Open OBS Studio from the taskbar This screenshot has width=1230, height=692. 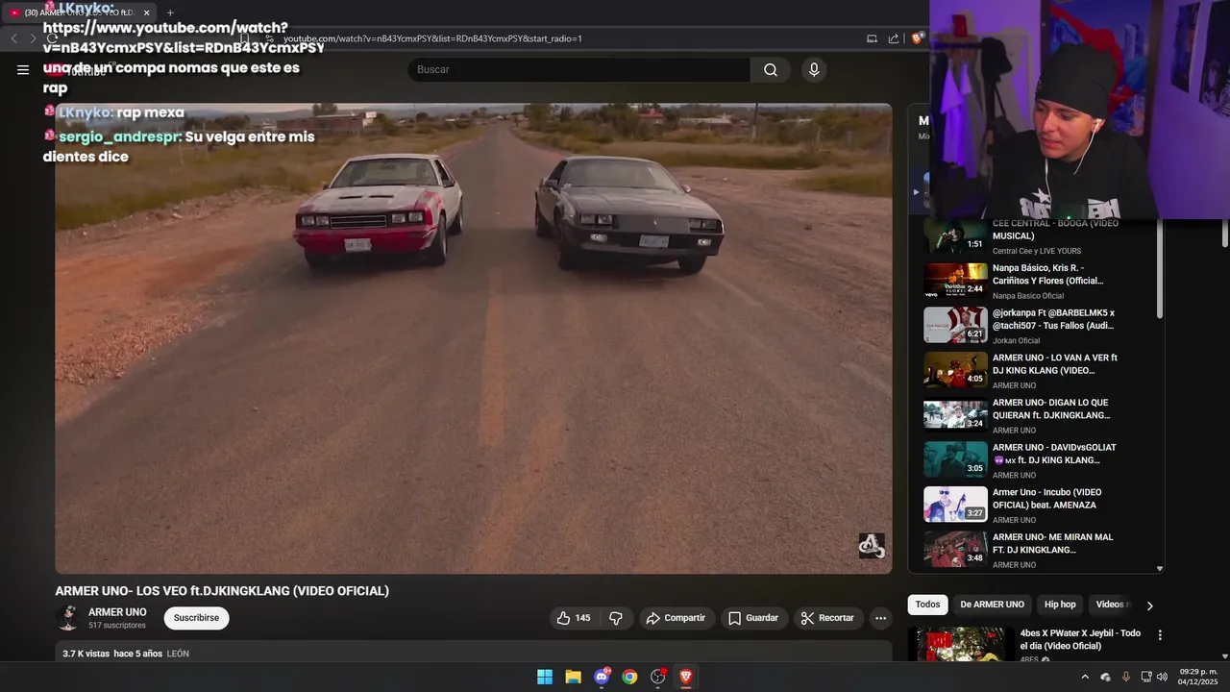click(658, 677)
